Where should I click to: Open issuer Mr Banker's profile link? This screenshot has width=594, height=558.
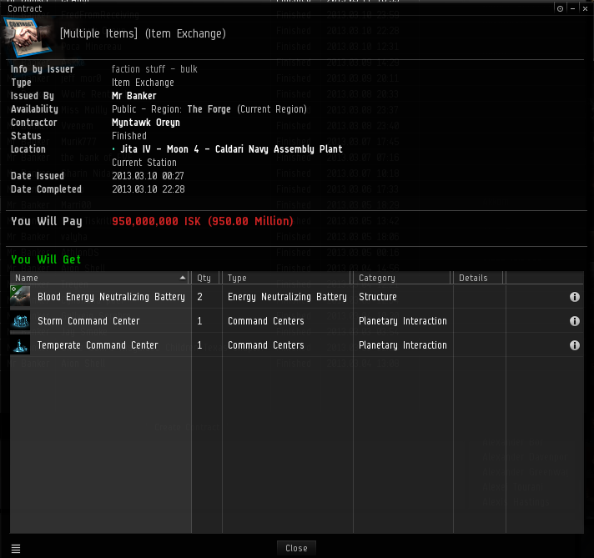(134, 96)
